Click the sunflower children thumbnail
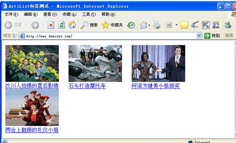This screenshot has width=236, height=143. [32, 64]
